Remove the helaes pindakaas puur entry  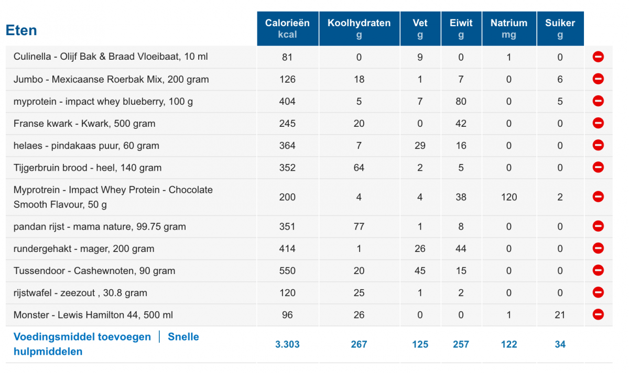598,145
